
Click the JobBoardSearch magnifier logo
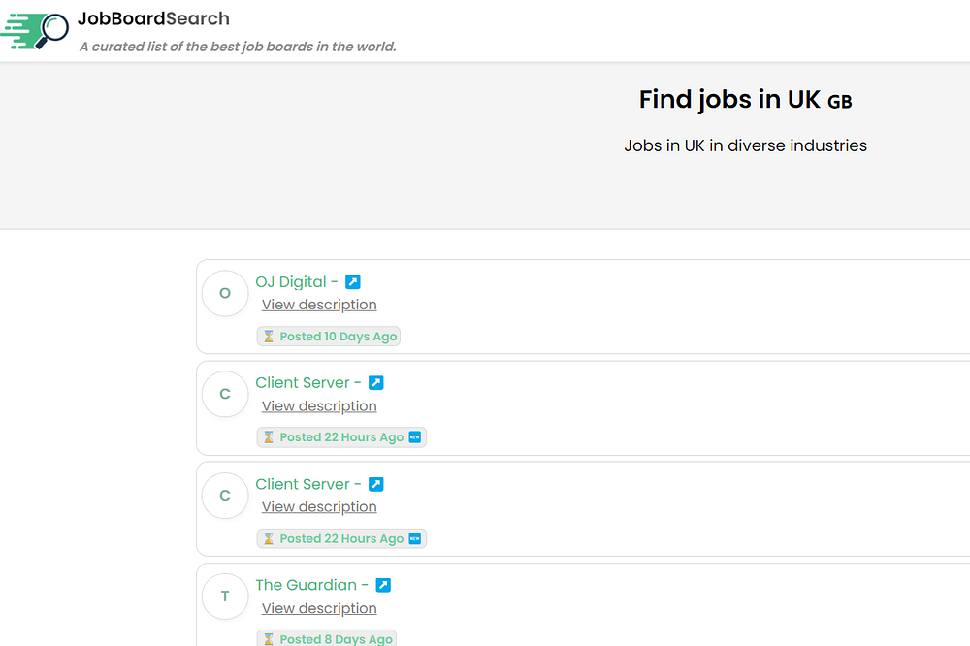pyautogui.click(x=35, y=31)
